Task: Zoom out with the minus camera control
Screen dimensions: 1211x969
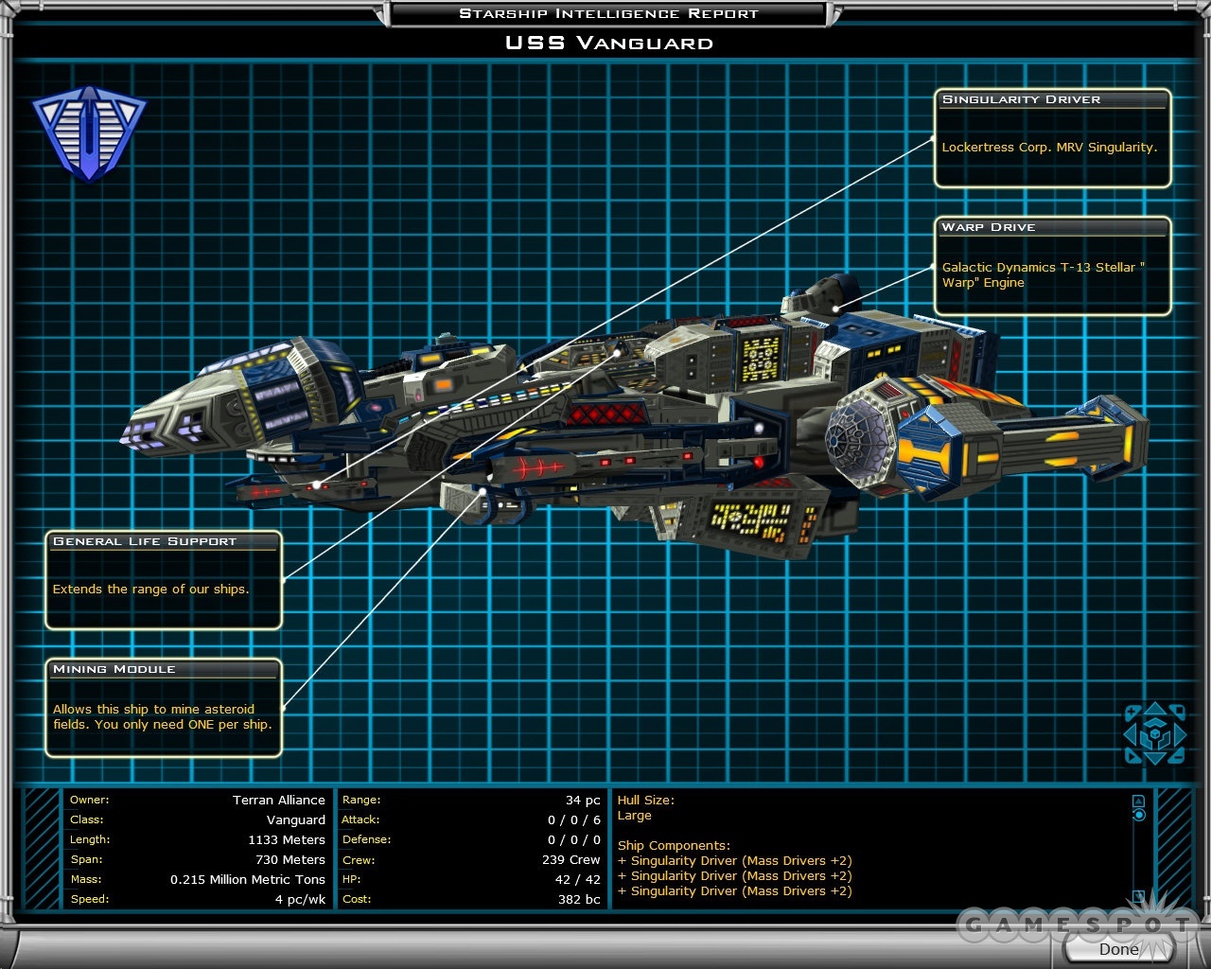Action: pos(1178,756)
